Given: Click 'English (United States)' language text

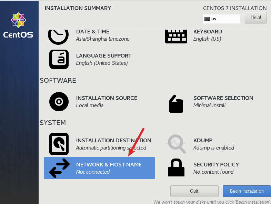Looking at the screenshot, I should pyautogui.click(x=102, y=63).
